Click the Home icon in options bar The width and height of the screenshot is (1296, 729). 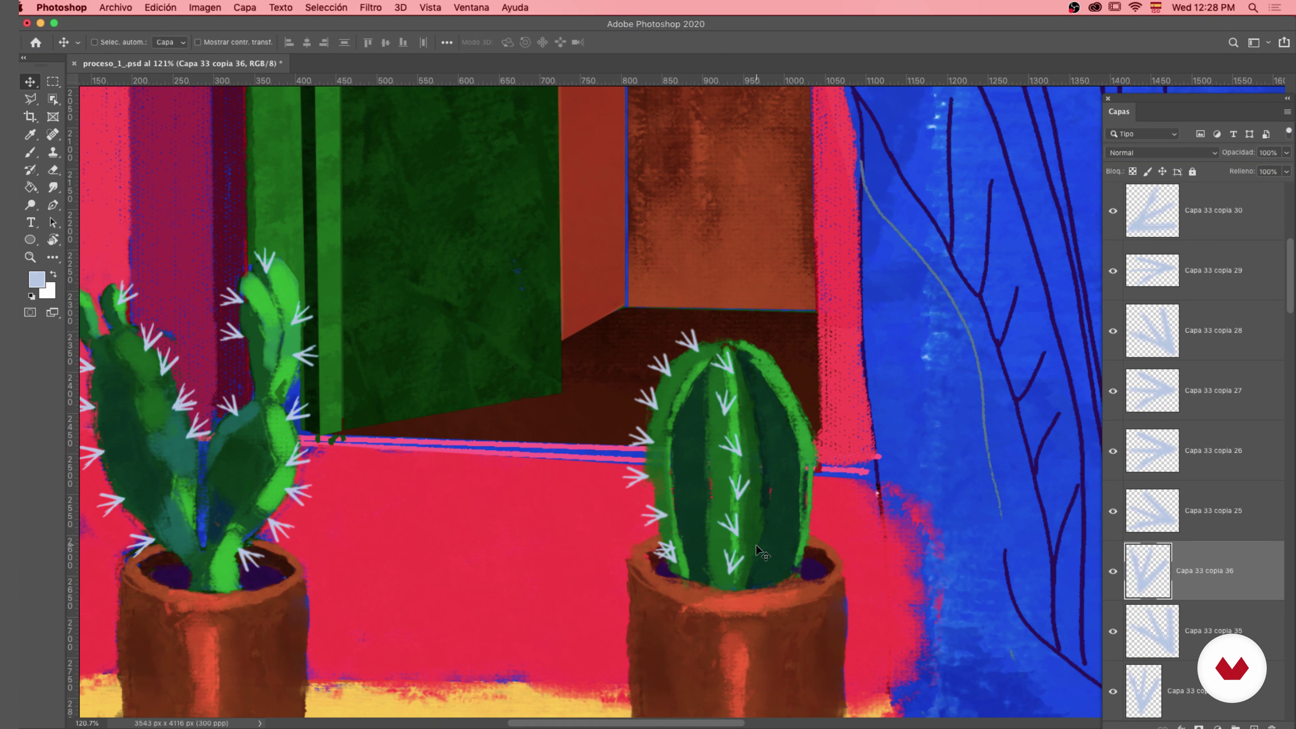point(36,43)
